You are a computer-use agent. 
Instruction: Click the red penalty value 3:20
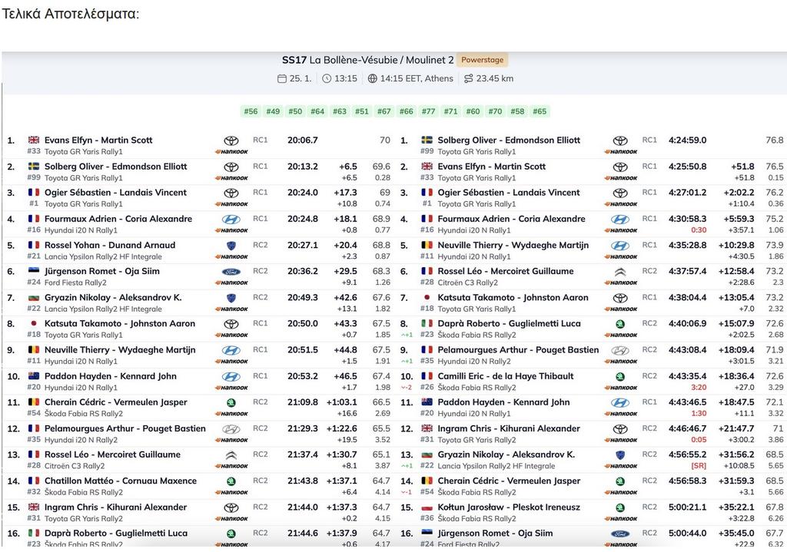click(x=699, y=388)
